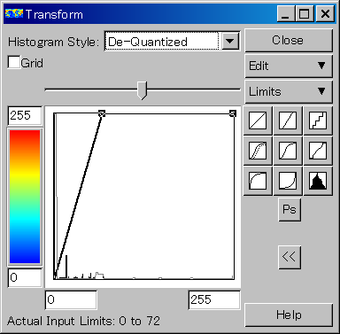Viewport: 340px width, 334px height.
Task: Open the Help button
Action: click(x=289, y=315)
